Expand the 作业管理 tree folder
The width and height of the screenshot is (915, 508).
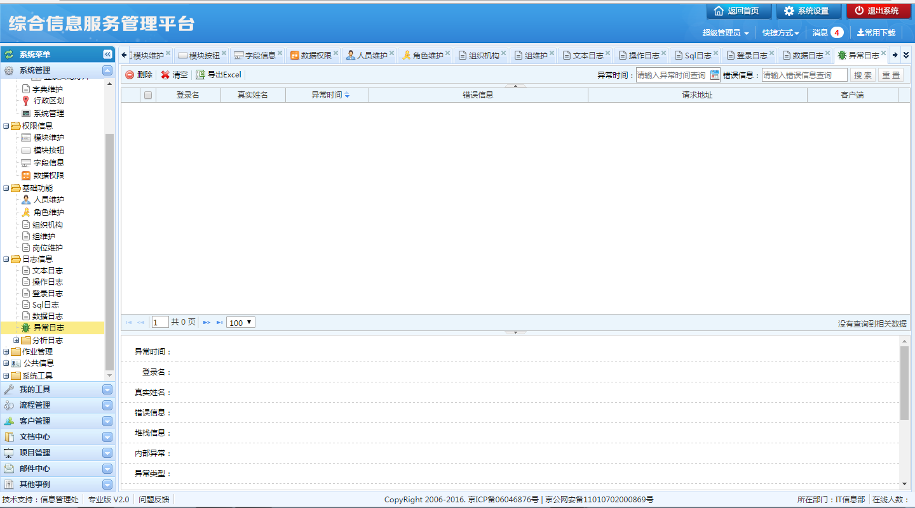6,352
